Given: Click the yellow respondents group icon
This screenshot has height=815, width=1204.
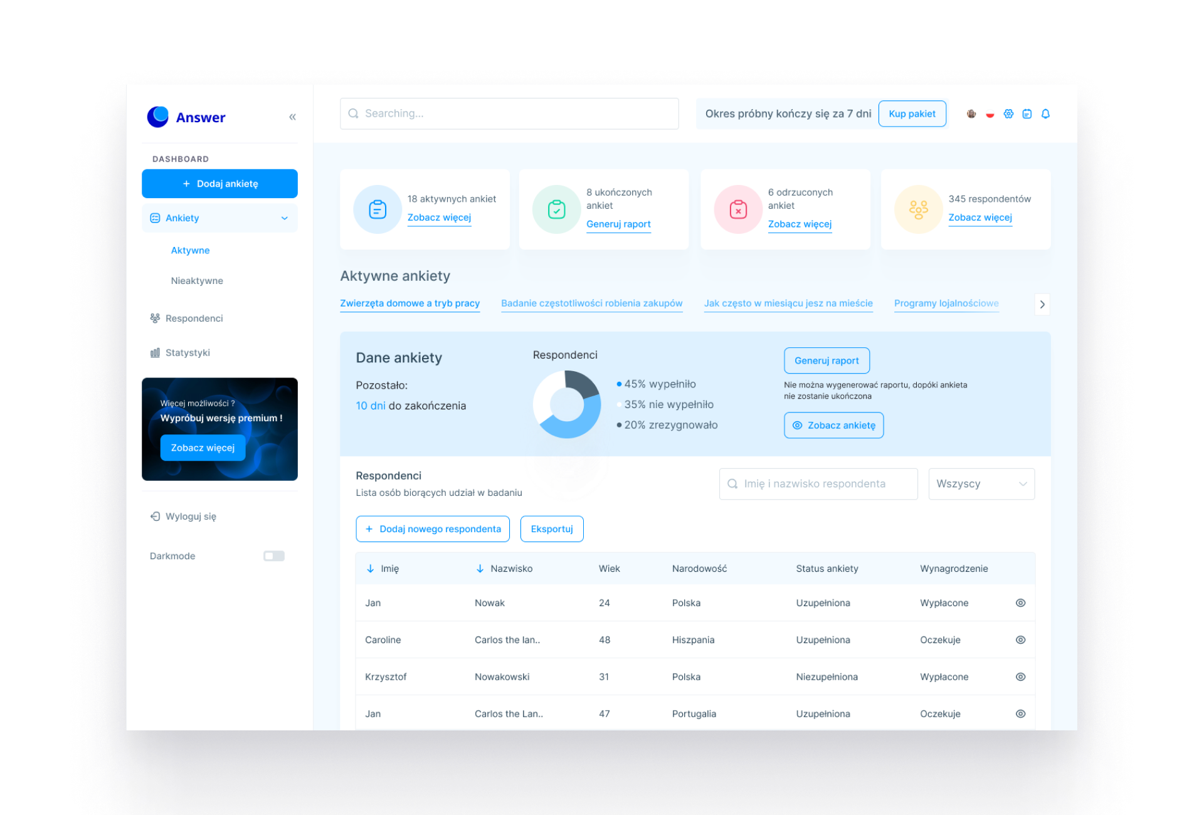Looking at the screenshot, I should 918,209.
